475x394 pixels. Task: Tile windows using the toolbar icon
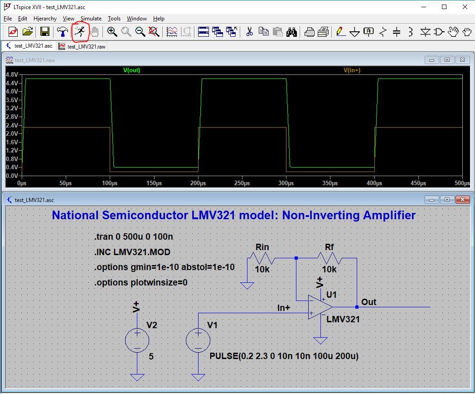[203, 31]
